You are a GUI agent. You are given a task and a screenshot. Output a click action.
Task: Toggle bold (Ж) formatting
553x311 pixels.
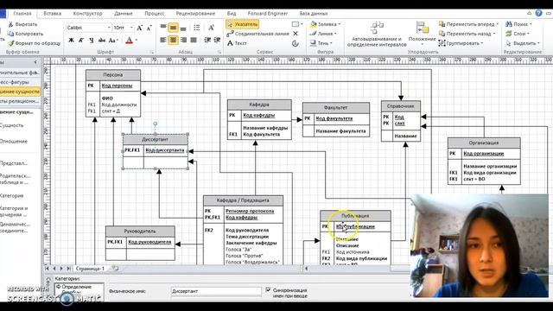(71, 41)
